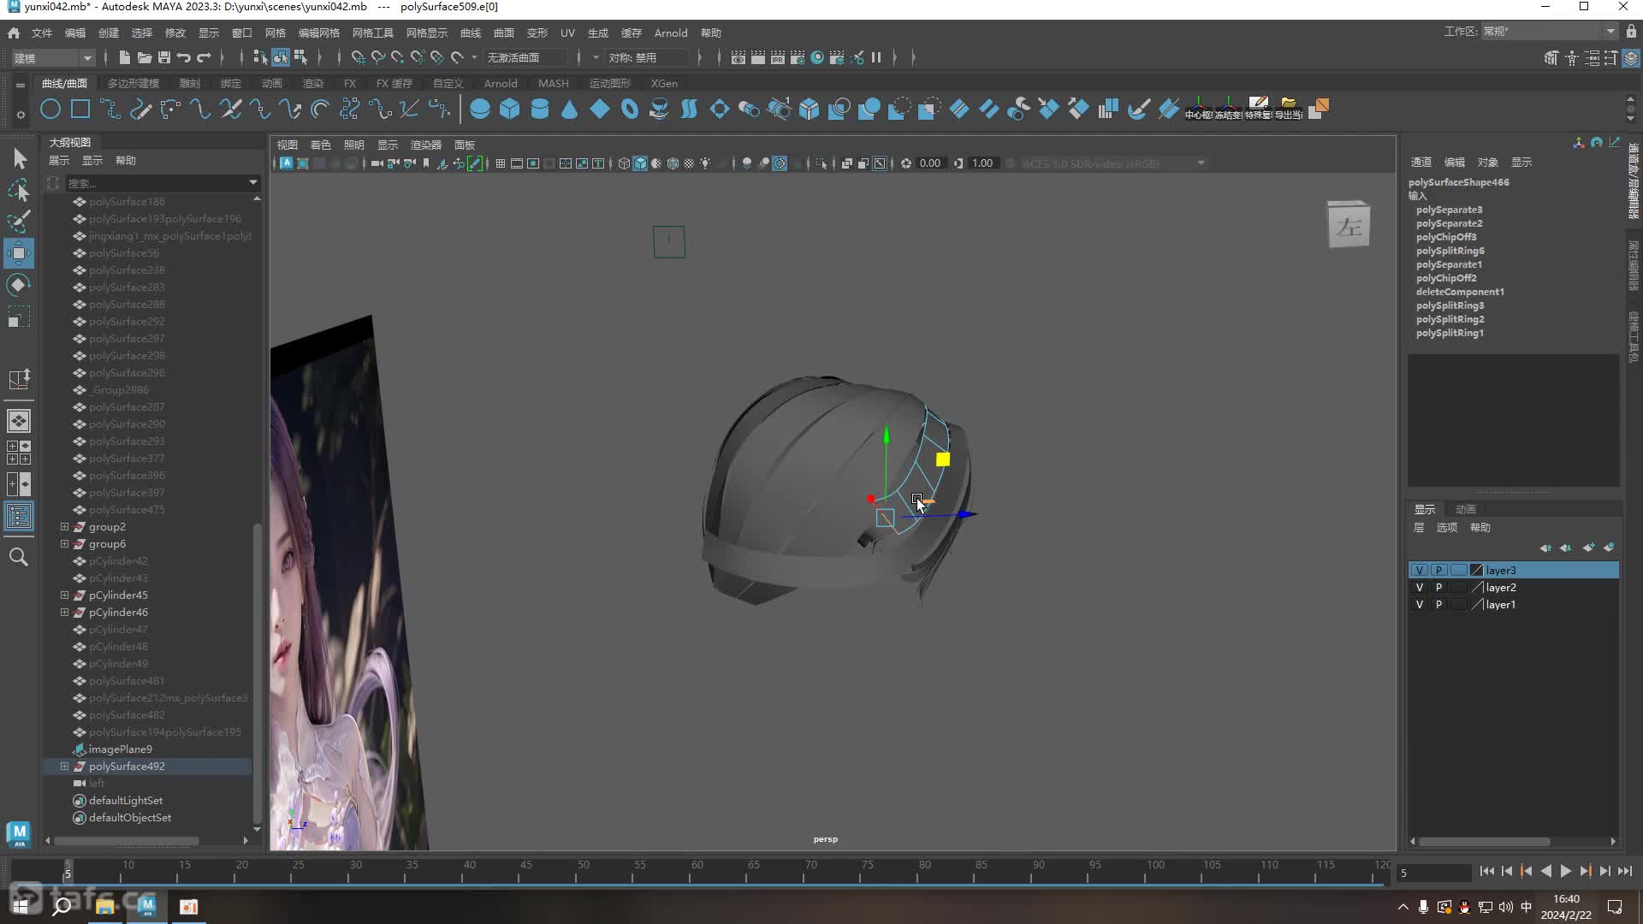Click the current frame number field

coord(1433,873)
